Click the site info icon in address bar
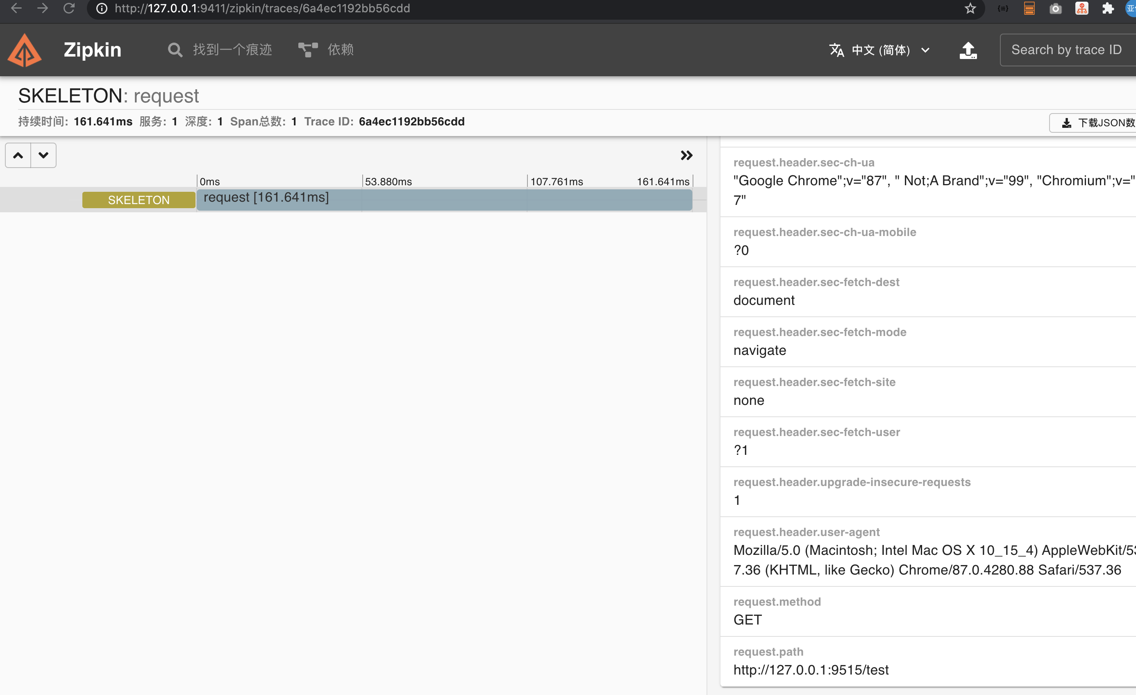1136x695 pixels. 102,8
